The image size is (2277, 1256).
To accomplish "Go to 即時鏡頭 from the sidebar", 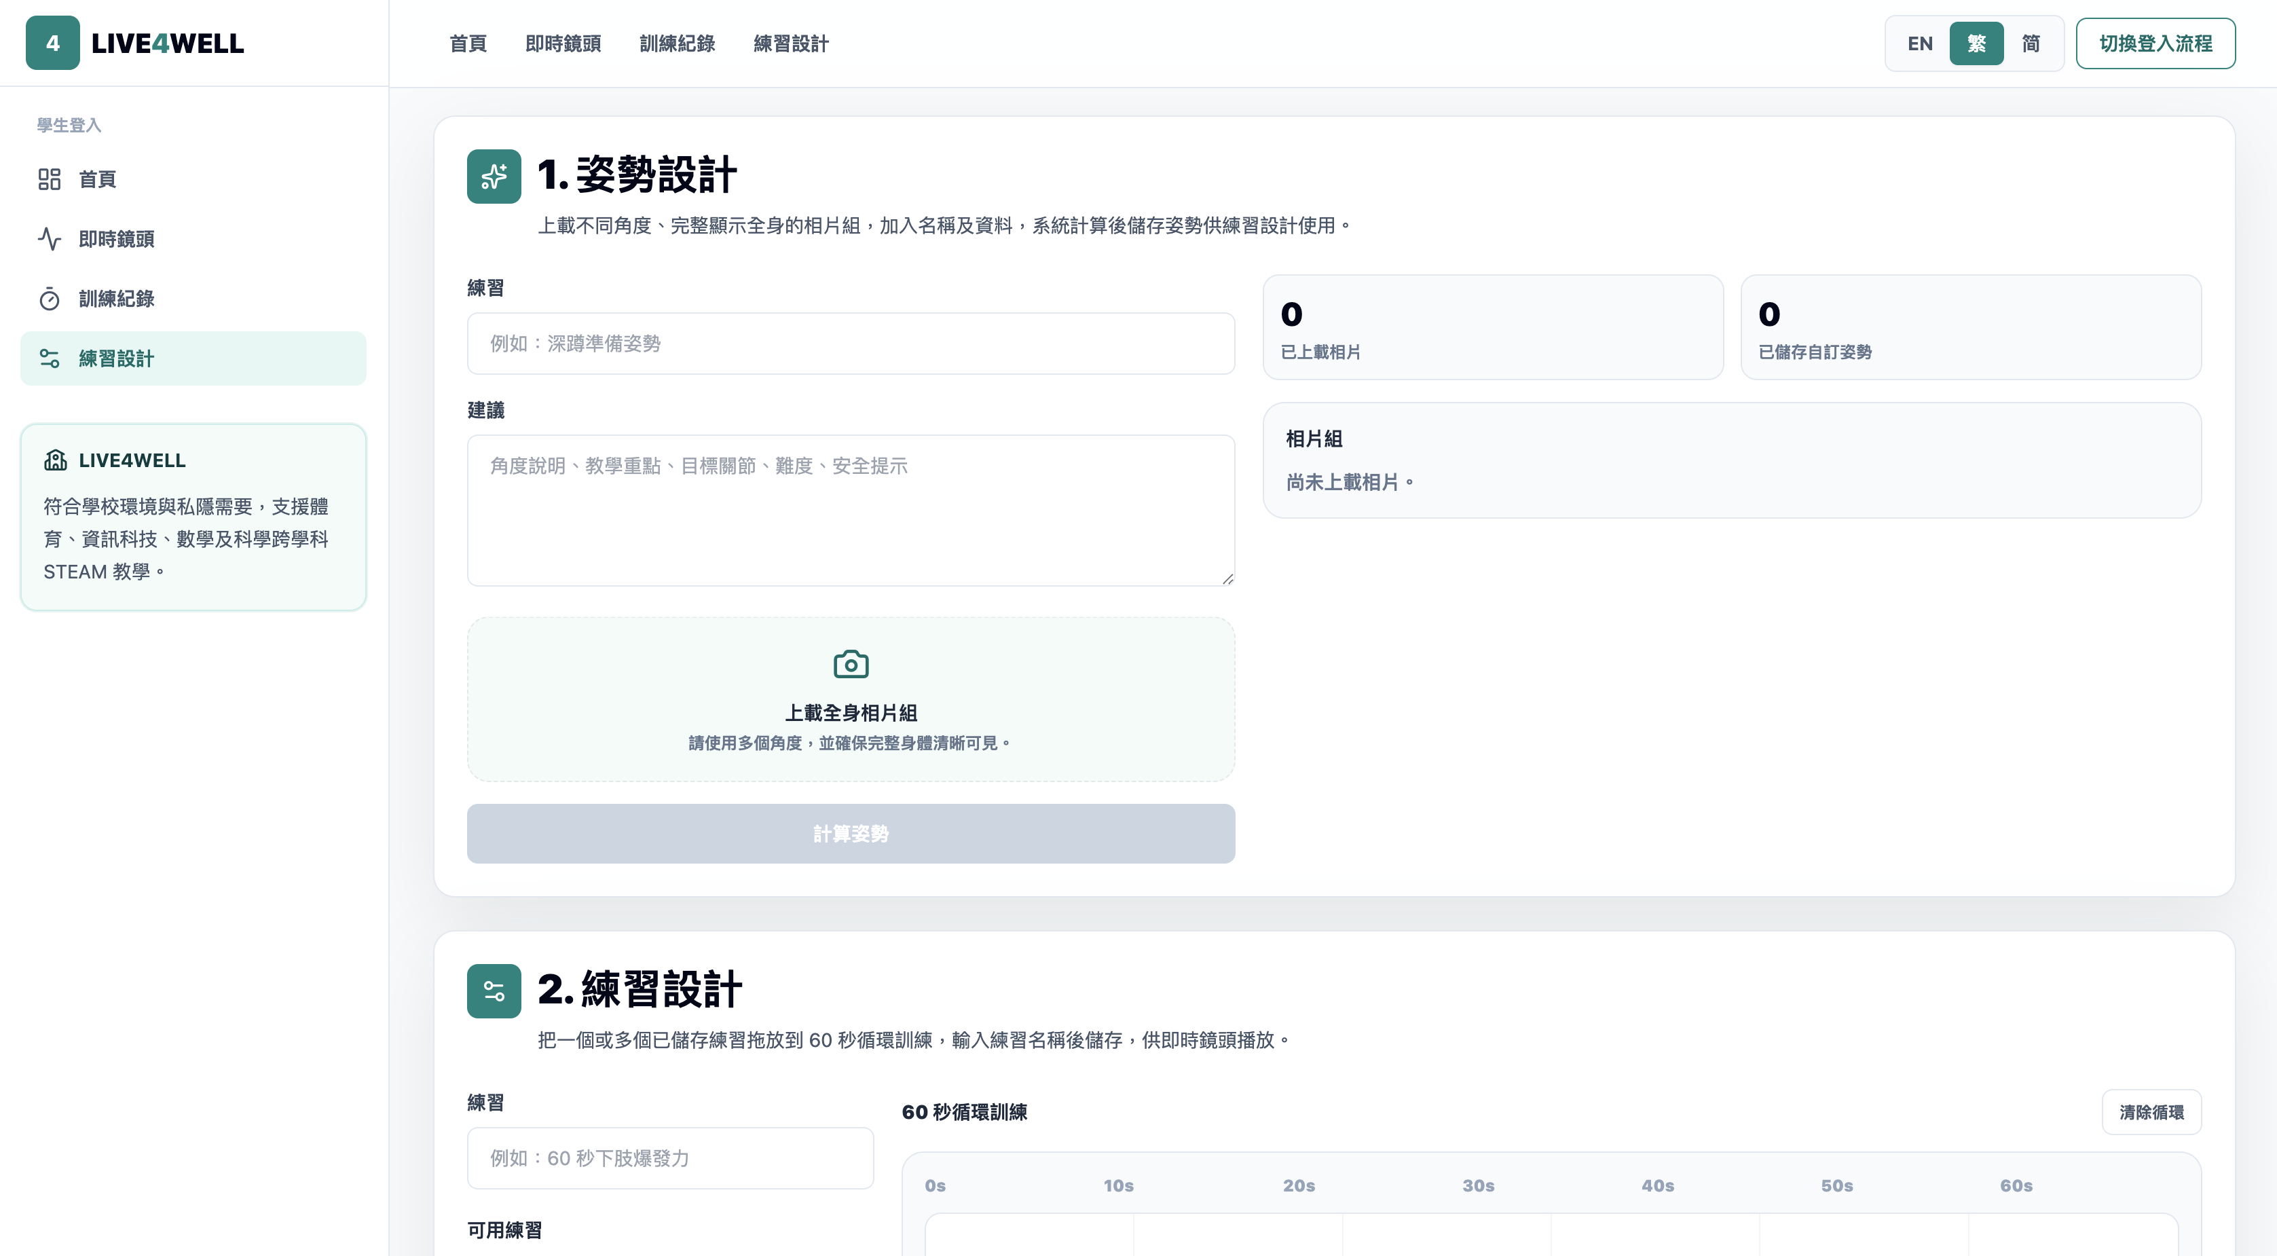I will [x=193, y=239].
